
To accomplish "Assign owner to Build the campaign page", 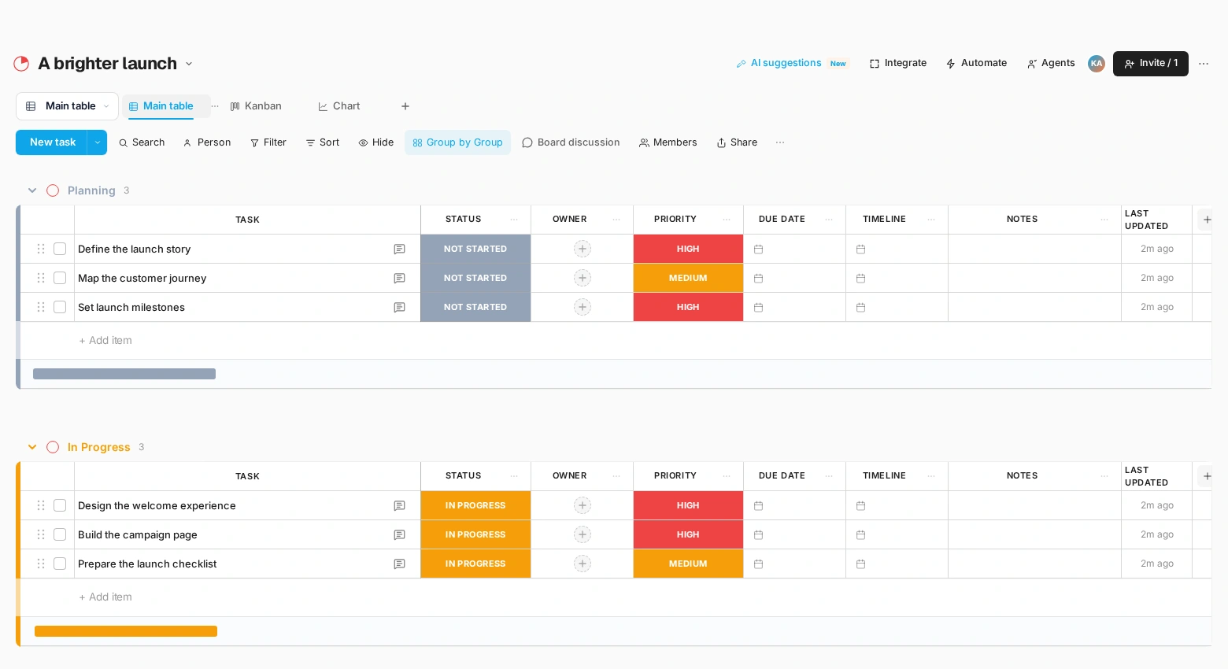I will (583, 534).
